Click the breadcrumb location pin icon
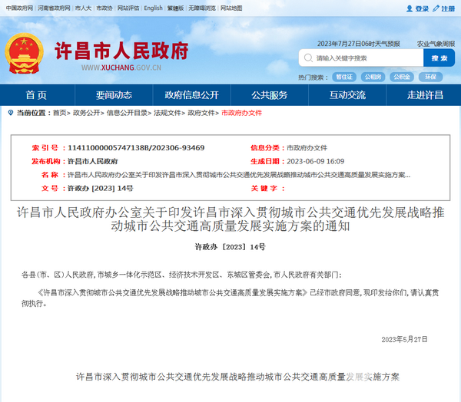This screenshot has width=461, height=402. pos(9,112)
